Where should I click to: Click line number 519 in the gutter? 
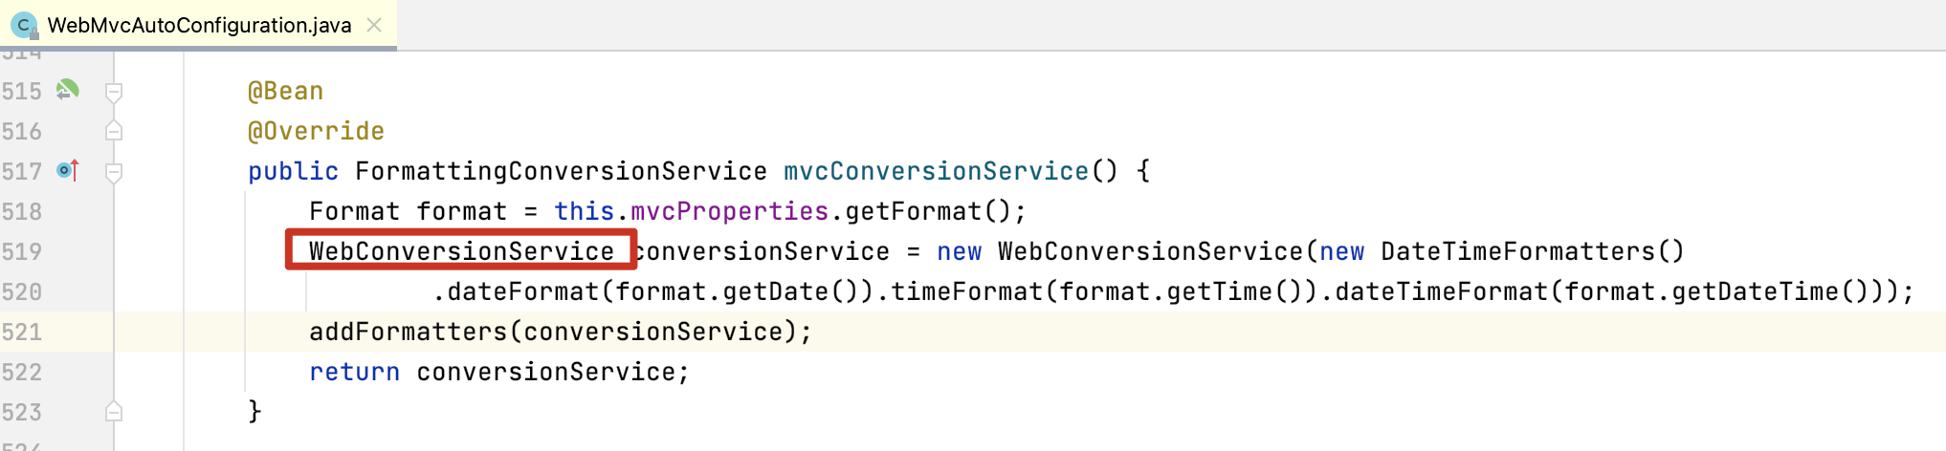[22, 251]
